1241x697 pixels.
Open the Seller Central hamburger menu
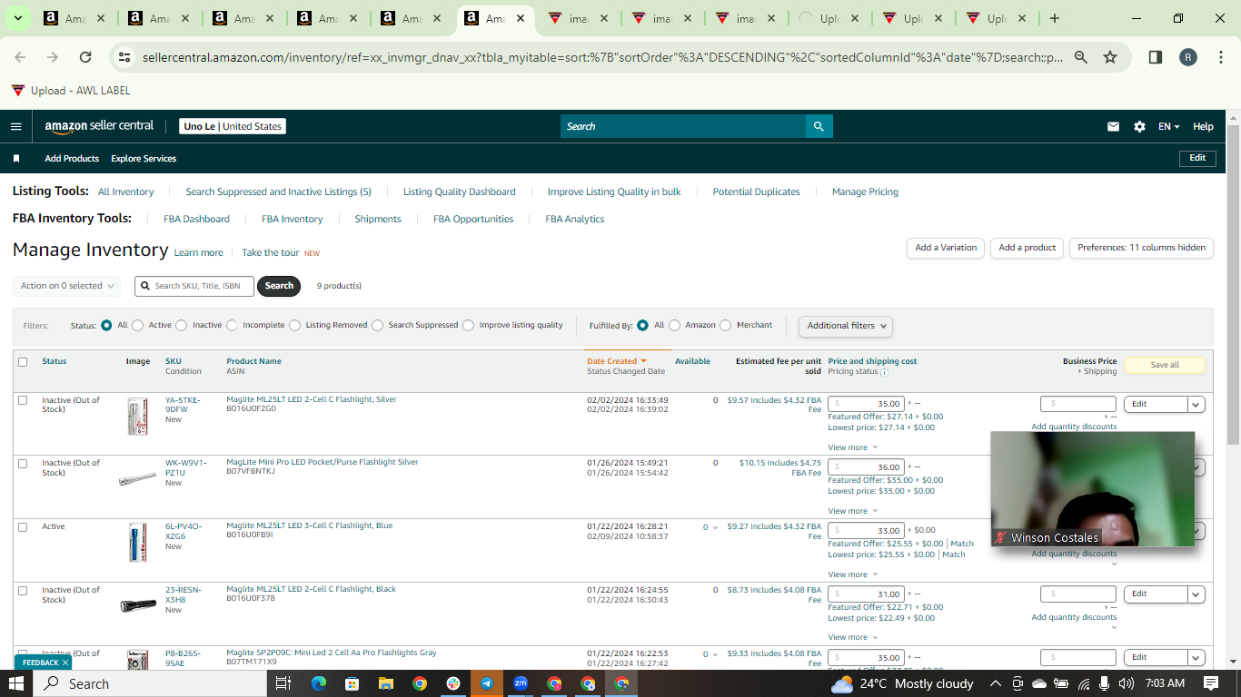[x=15, y=126]
